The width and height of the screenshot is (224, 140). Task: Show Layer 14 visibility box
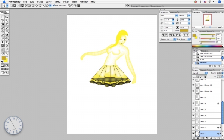pos(193,97)
